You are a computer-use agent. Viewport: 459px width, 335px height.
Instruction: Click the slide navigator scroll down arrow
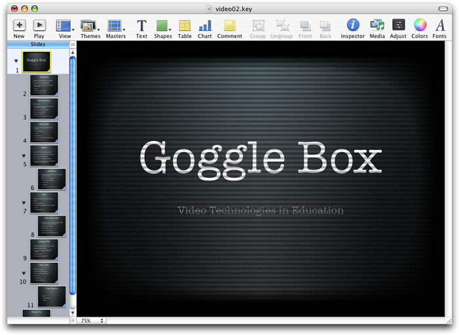point(73,313)
